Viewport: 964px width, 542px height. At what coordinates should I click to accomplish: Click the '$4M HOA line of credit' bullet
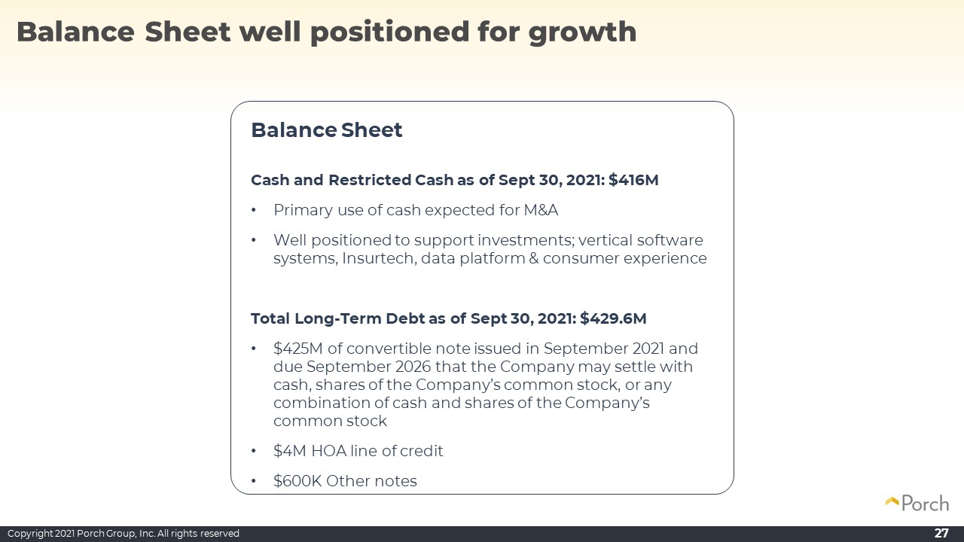click(x=358, y=451)
